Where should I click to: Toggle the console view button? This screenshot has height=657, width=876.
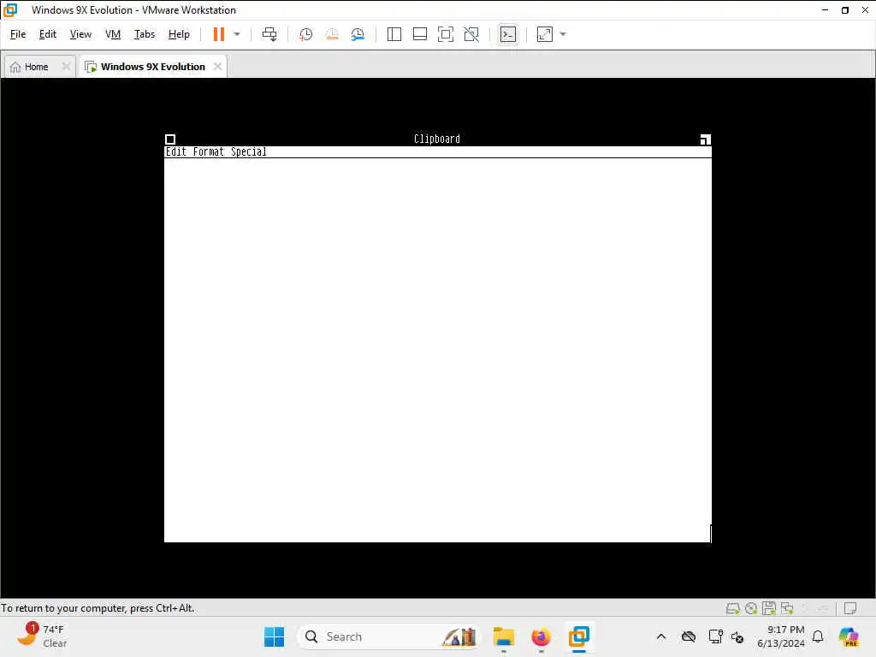[508, 34]
